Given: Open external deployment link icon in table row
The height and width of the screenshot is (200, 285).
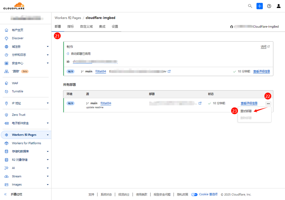Looking at the screenshot, I should [x=200, y=103].
